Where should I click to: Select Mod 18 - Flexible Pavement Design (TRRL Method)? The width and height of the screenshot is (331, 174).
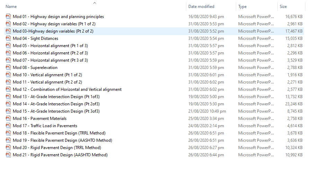tap(59, 133)
